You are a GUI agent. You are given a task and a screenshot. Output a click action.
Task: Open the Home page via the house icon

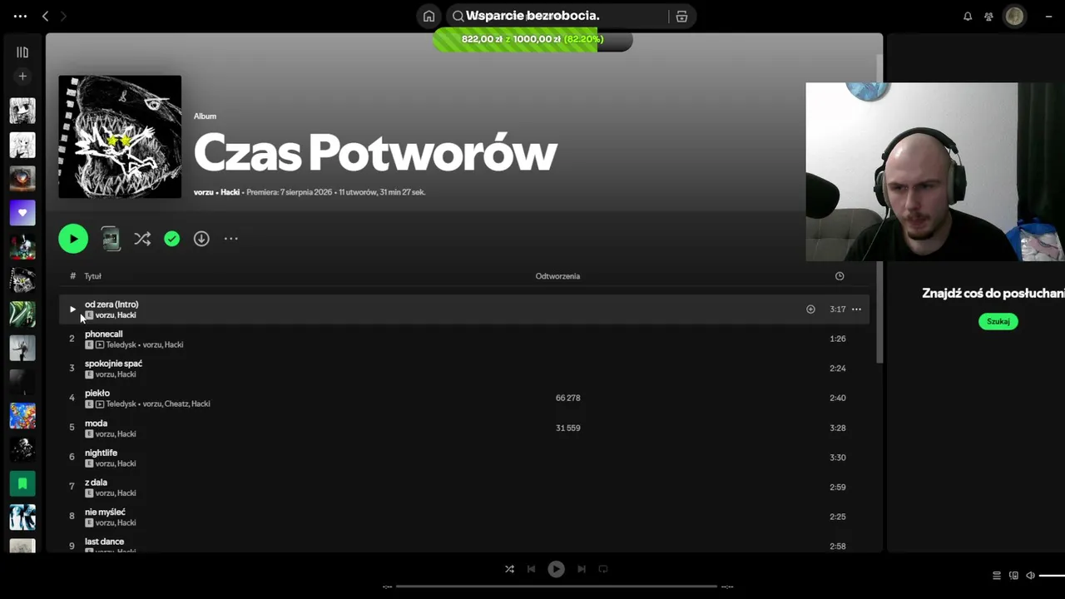pos(428,16)
